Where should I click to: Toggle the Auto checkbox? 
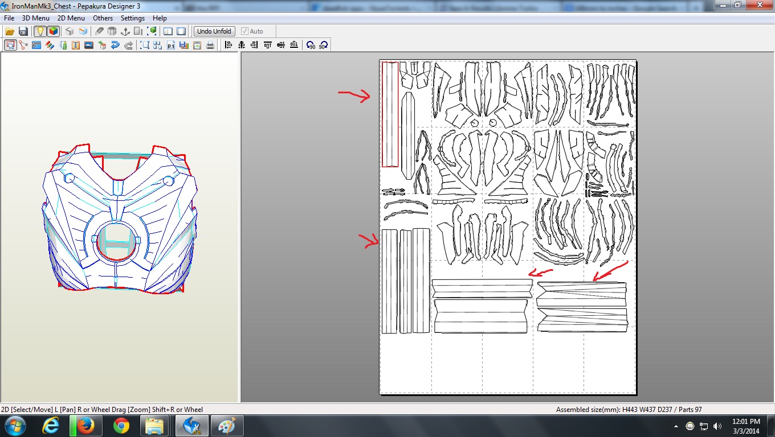[252, 31]
